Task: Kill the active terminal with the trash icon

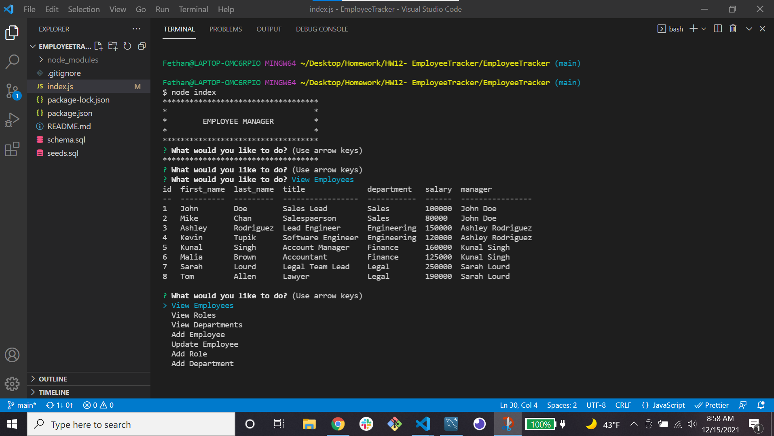Action: coord(732,29)
